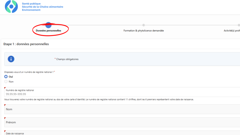Click the helper text about the 11 chiffres
Image resolution: width=240 pixels, height=135 pixels.
pyautogui.click(x=99, y=99)
